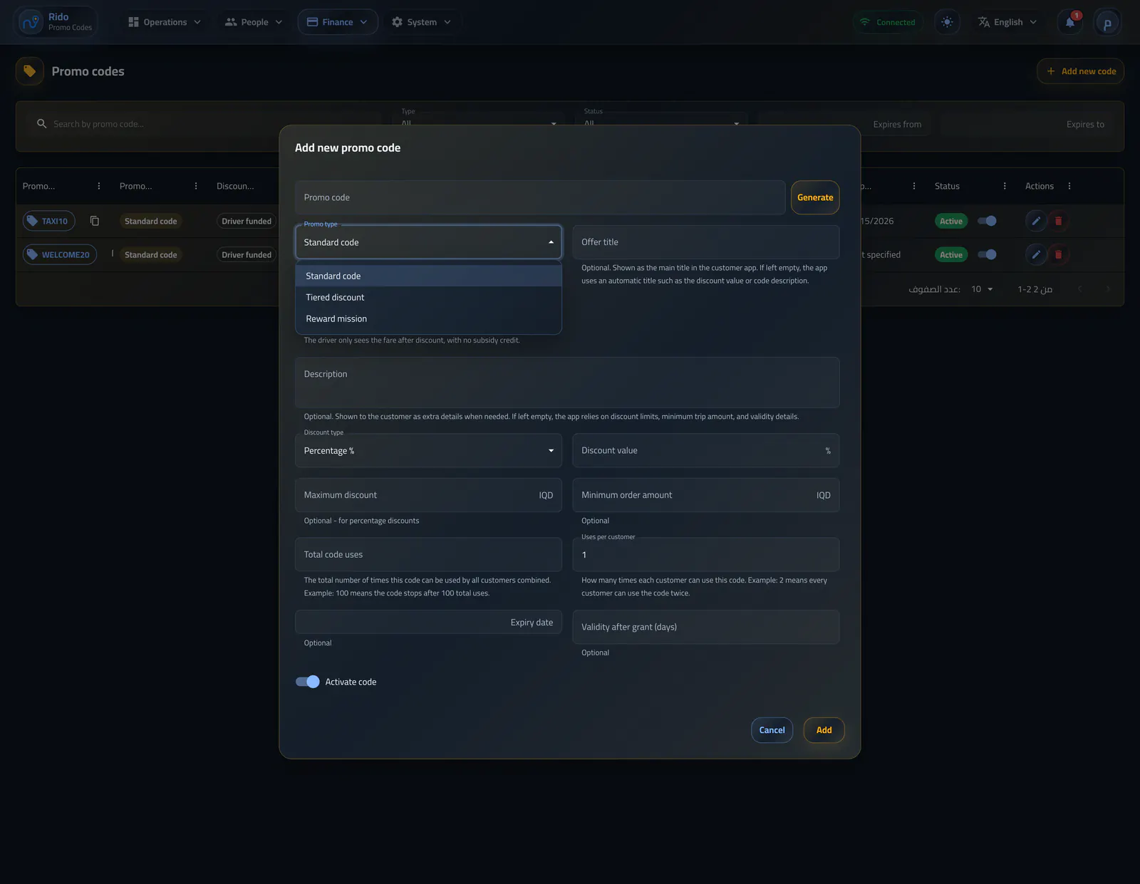Focus the Promo code field
Image resolution: width=1140 pixels, height=884 pixels.
[x=540, y=197]
